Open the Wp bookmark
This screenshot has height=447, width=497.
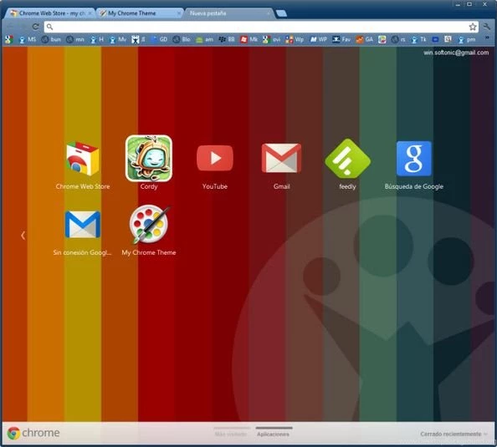click(x=295, y=39)
